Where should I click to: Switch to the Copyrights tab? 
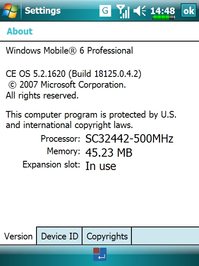[x=107, y=236]
